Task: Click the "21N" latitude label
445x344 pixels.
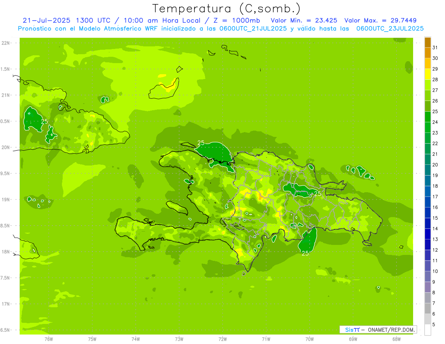Action: [x=6, y=95]
